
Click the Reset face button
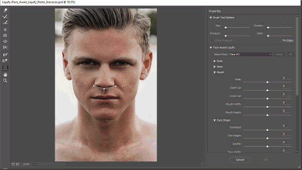point(279,54)
